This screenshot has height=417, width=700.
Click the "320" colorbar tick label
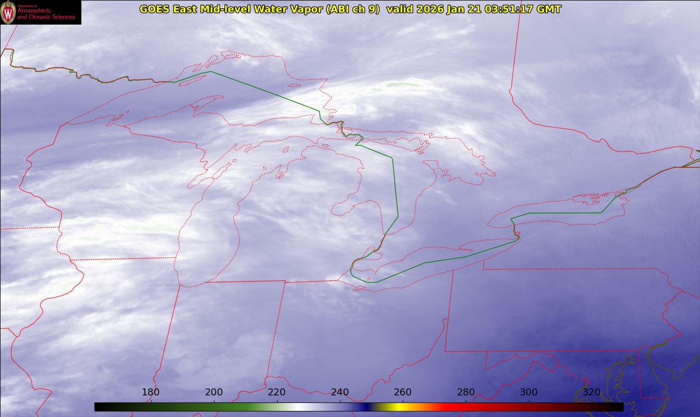click(592, 392)
